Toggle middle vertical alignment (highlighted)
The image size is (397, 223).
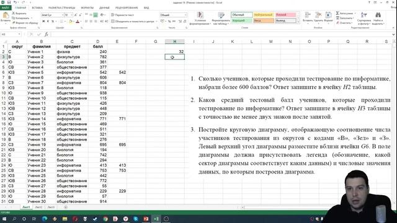click(96, 15)
